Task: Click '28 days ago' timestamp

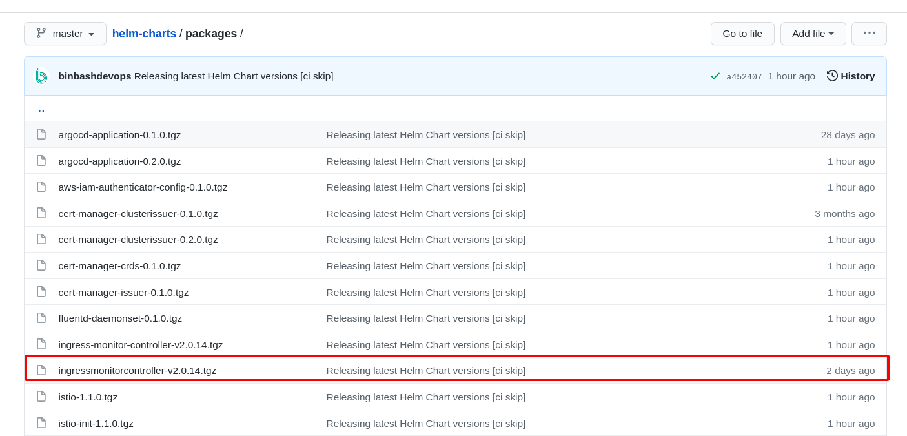Action: 848,135
